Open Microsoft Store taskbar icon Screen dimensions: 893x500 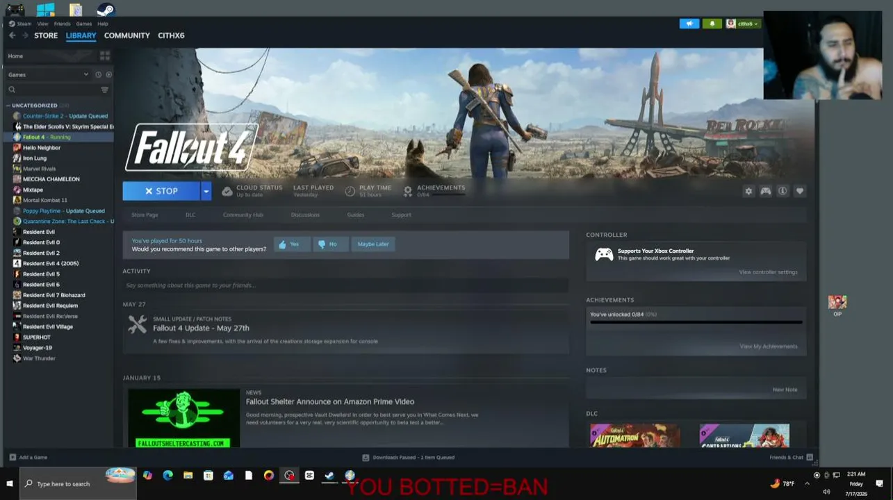(x=208, y=476)
